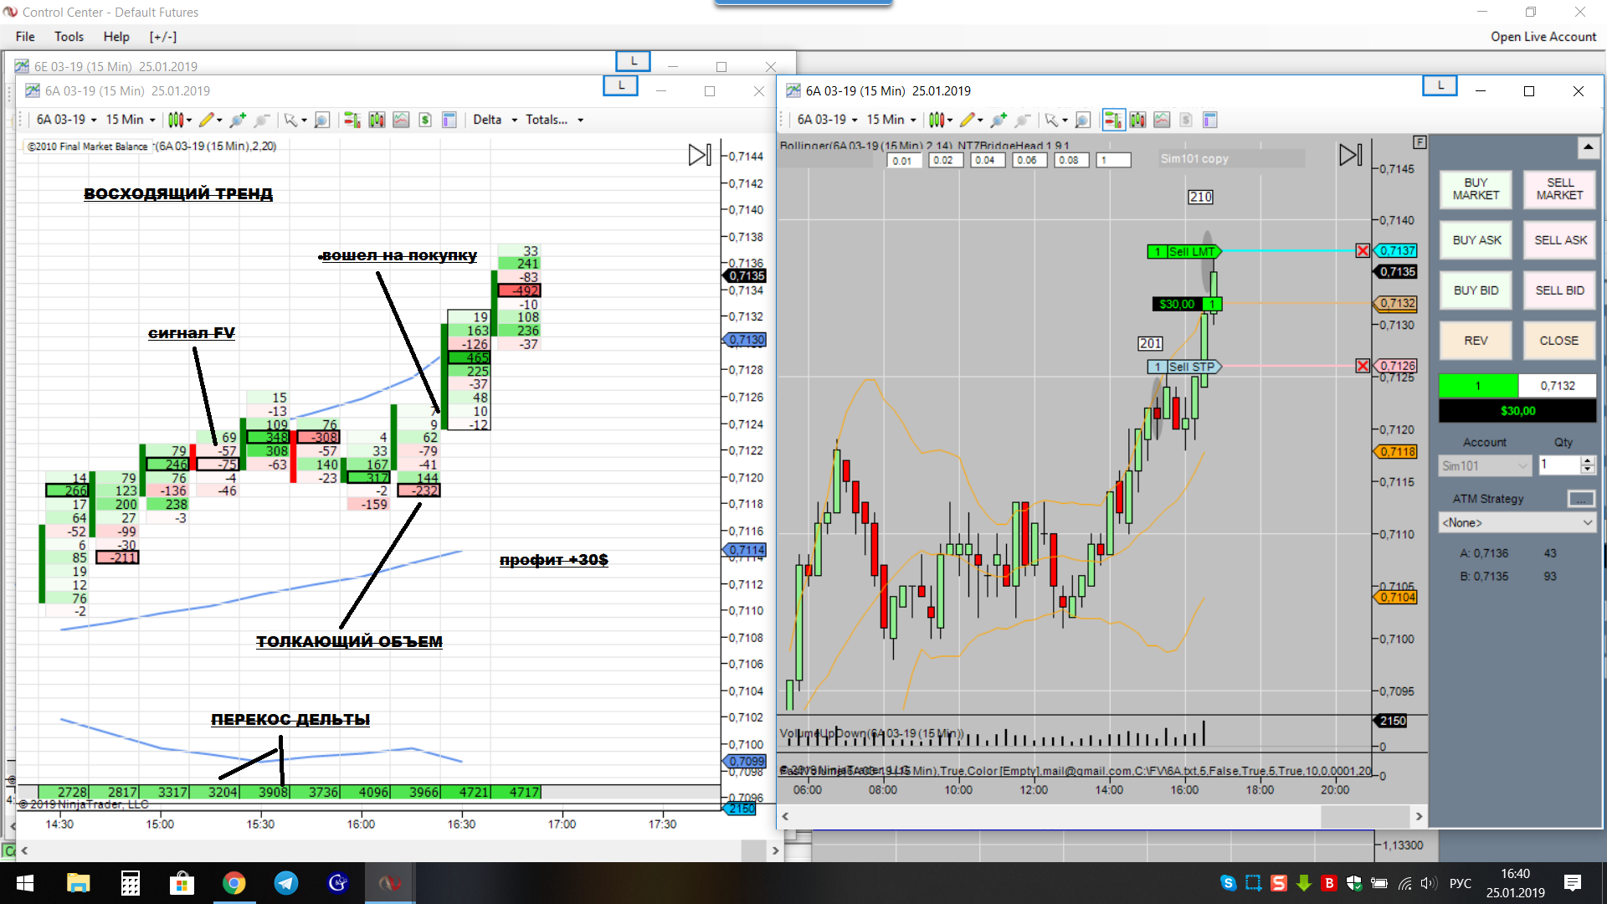This screenshot has height=904, width=1607.
Task: Open the File menu
Action: coord(25,36)
